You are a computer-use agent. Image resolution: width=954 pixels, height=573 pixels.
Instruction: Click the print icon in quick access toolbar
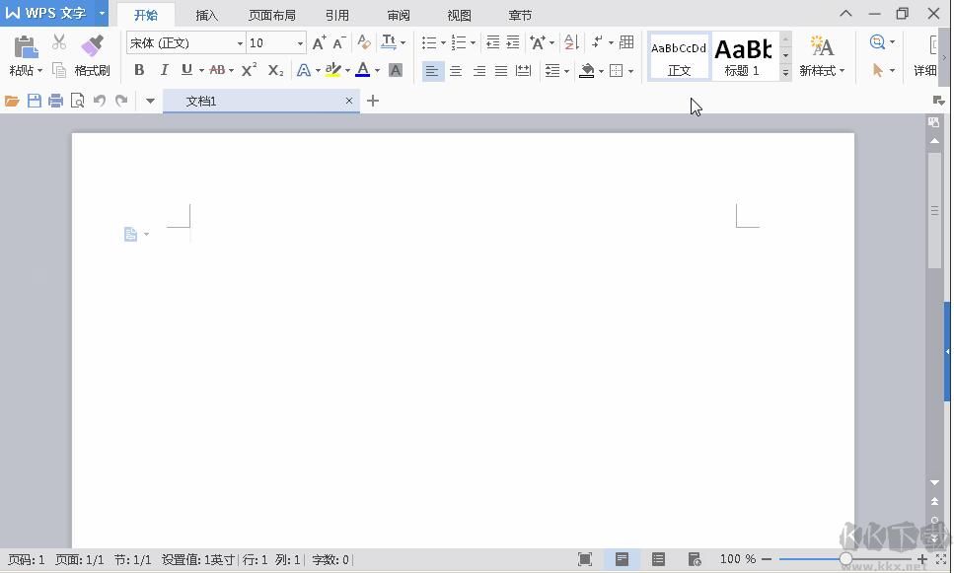(x=56, y=100)
